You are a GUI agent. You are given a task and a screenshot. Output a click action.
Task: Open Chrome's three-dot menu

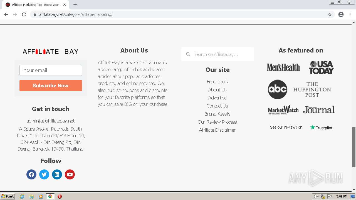(x=350, y=14)
